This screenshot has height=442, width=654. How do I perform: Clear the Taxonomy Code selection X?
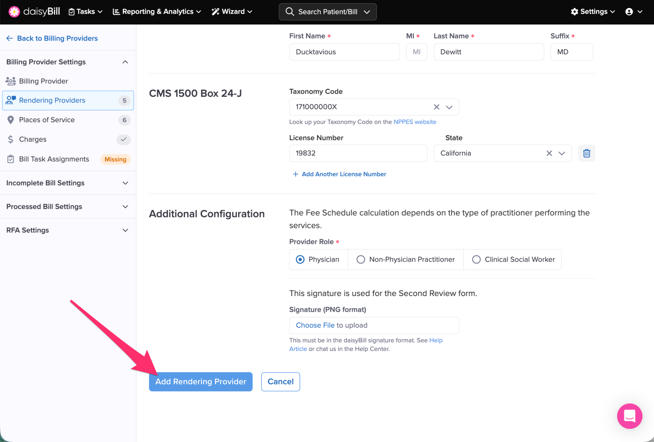pyautogui.click(x=436, y=107)
